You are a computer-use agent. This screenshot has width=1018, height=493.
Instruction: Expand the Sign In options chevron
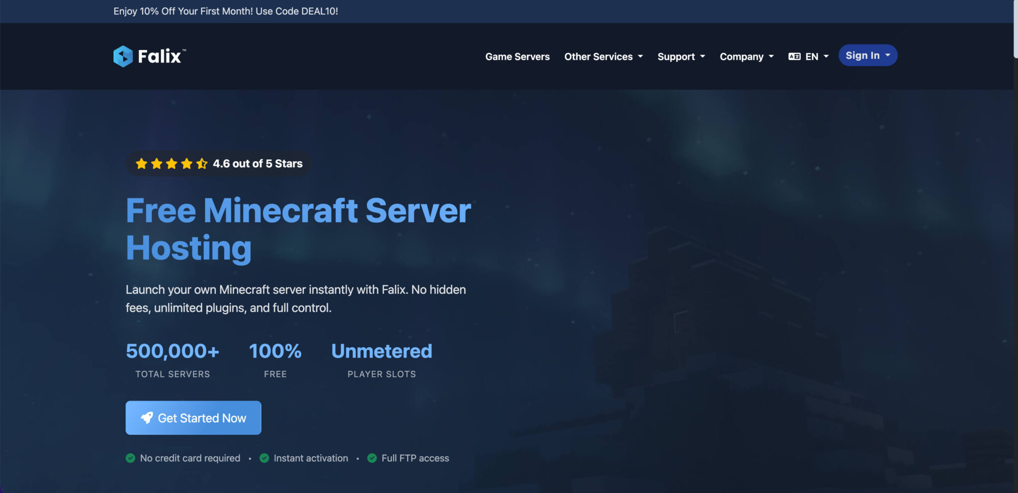pos(887,55)
